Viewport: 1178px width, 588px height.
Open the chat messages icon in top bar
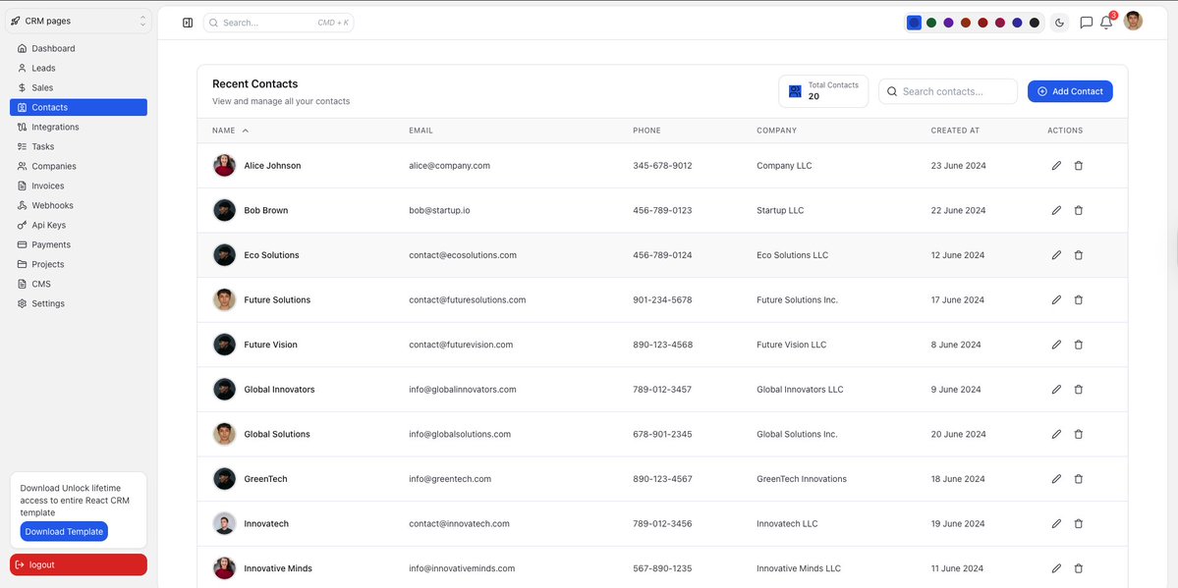click(x=1085, y=23)
